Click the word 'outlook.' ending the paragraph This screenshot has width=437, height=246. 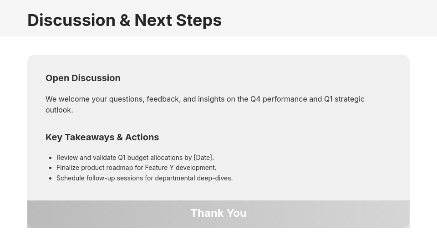59,110
